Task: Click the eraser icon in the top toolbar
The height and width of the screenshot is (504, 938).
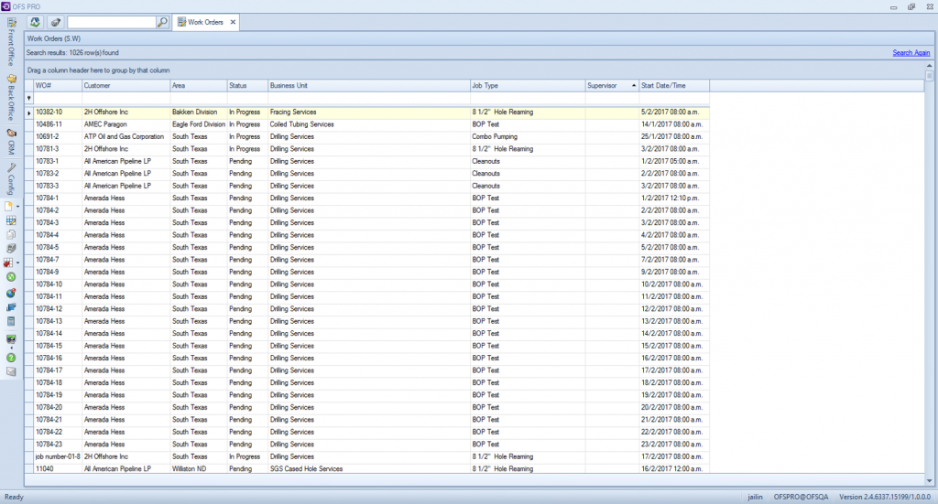Action: point(55,21)
